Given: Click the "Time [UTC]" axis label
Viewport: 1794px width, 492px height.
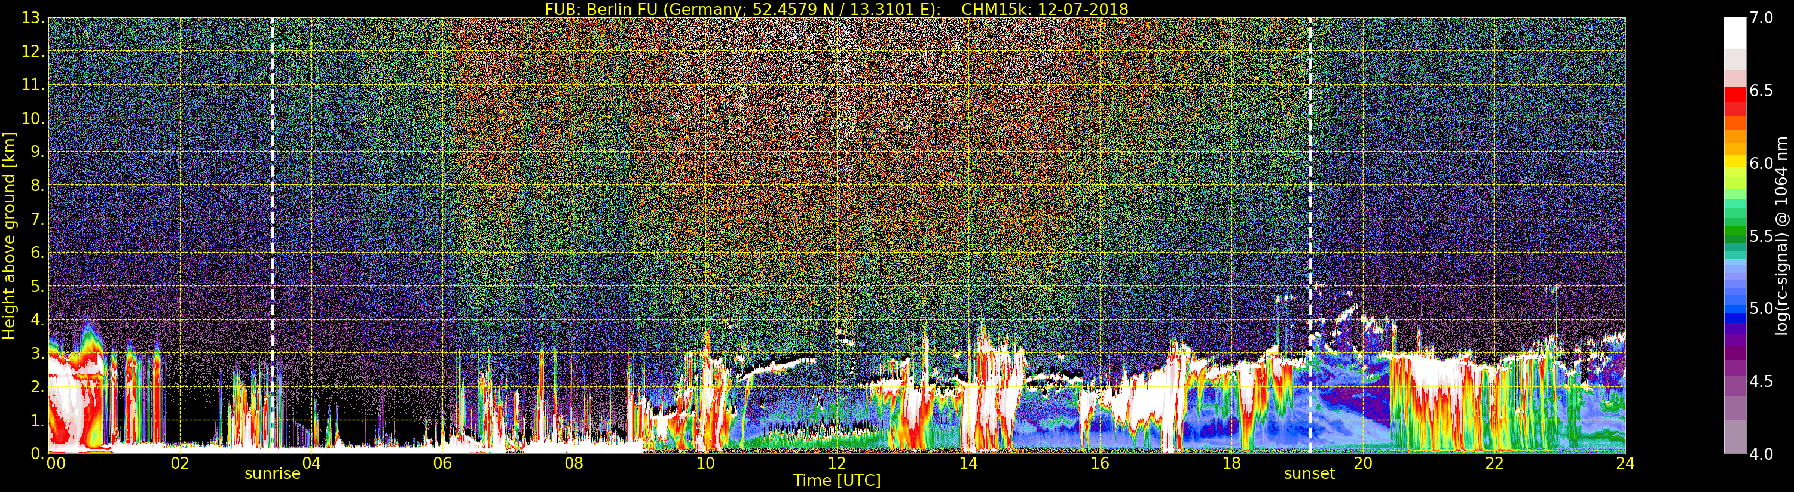Looking at the screenshot, I should 837,480.
